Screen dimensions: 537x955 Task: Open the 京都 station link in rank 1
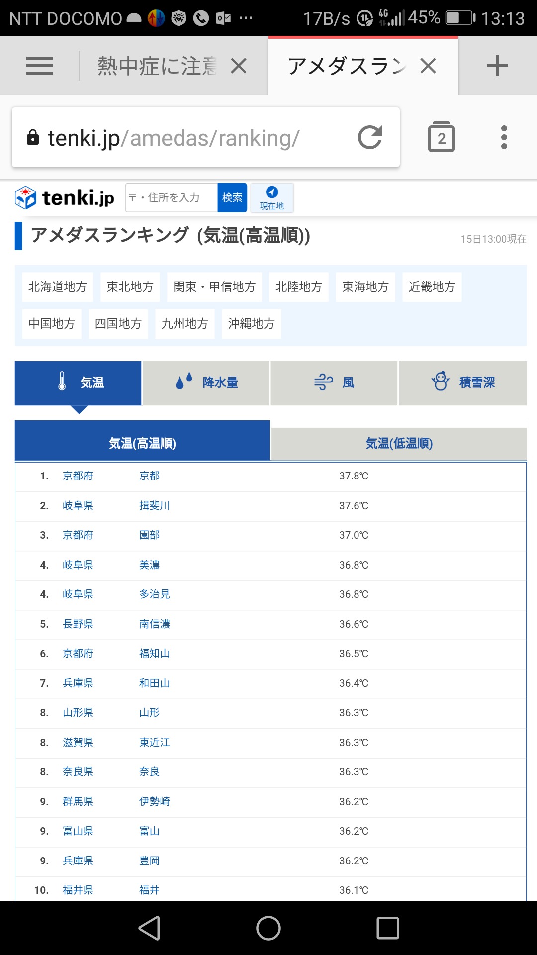point(150,476)
